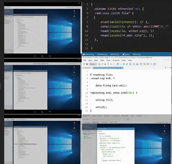Select the highlighted gray row in bottom-left tree
172x164 pixels.
click(x=25, y=144)
